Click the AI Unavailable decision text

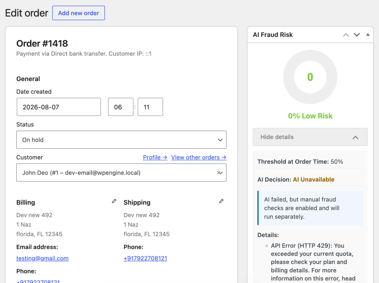(x=313, y=180)
